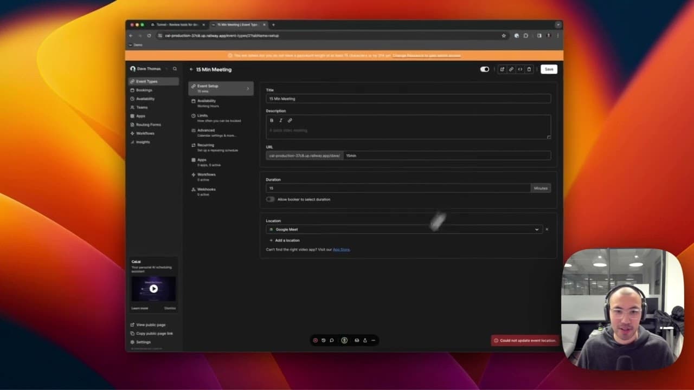Play the Cal.ai video thumbnail
This screenshot has width=694, height=390.
coord(153,289)
